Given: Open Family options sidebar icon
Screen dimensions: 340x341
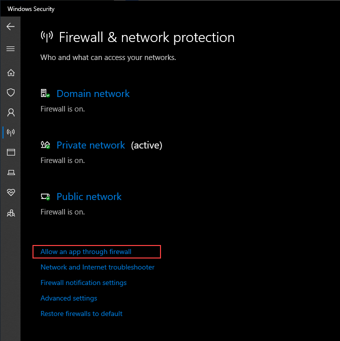Looking at the screenshot, I should point(10,213).
